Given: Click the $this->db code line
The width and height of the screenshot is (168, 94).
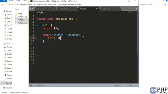Looking at the screenshot, I should pos(54,38).
